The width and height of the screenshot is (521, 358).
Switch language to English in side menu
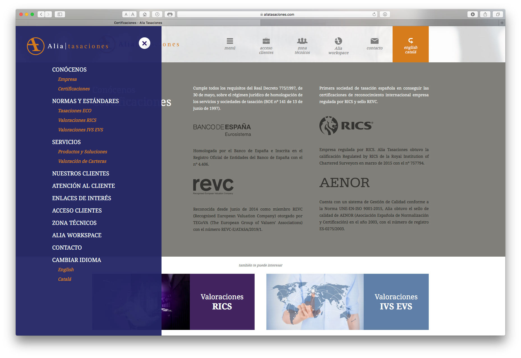click(x=66, y=270)
